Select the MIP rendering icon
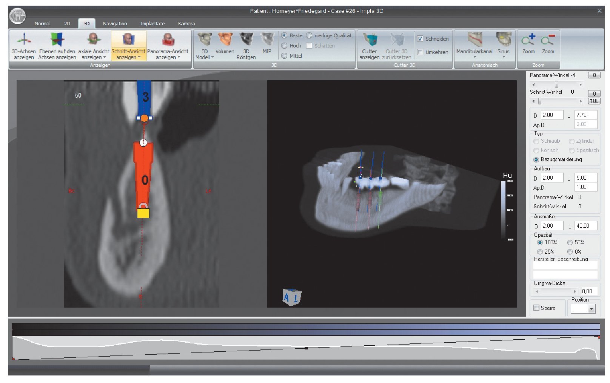Viewport: 610px width, 383px height. 267,40
